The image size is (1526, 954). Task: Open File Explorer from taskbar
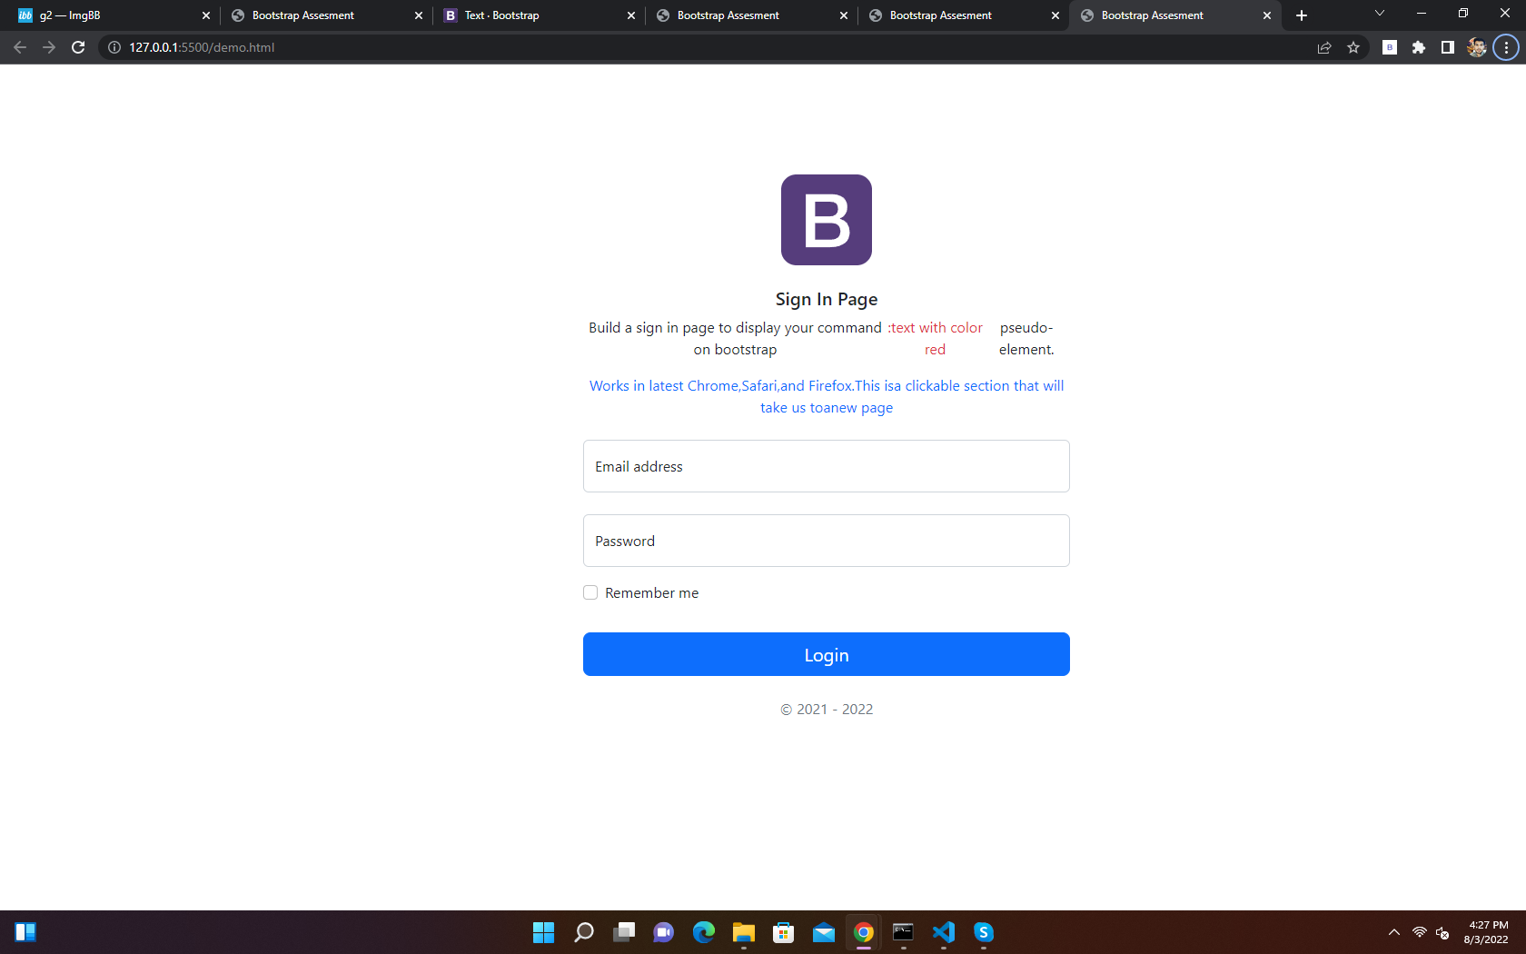[744, 932]
